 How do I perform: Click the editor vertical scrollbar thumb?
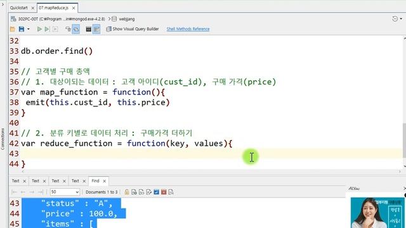click(404, 141)
